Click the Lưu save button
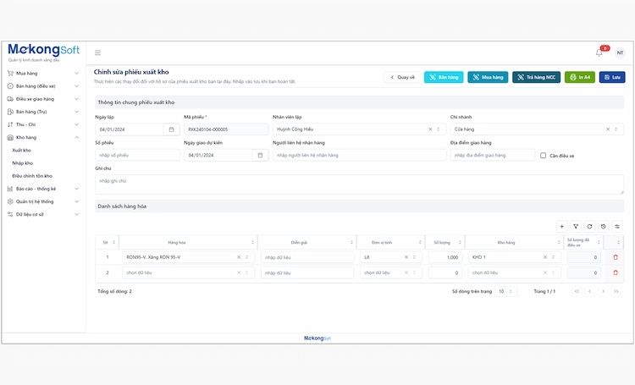The width and height of the screenshot is (635, 385). (612, 77)
